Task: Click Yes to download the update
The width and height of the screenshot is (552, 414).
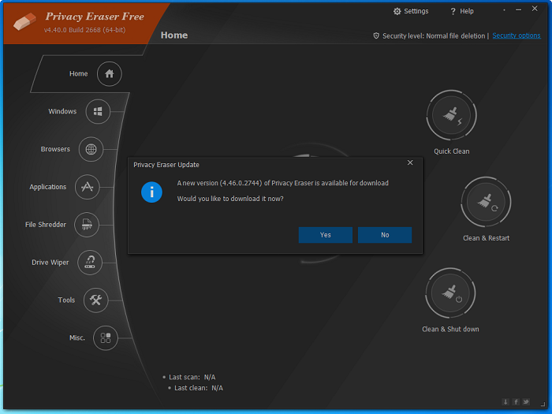Action: 325,235
